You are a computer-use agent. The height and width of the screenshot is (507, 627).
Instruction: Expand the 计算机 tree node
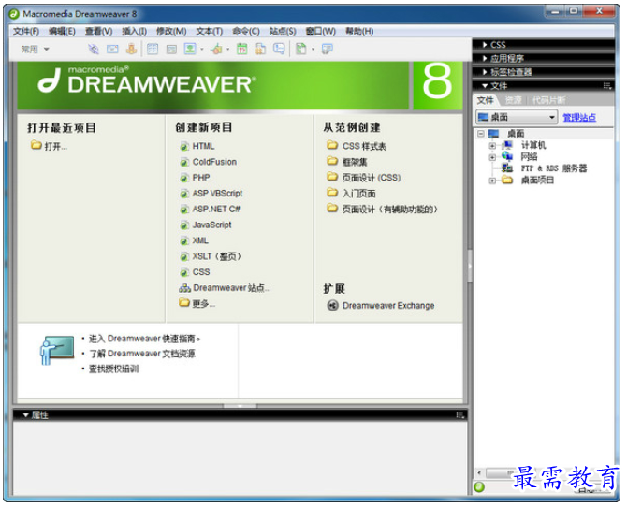[492, 146]
